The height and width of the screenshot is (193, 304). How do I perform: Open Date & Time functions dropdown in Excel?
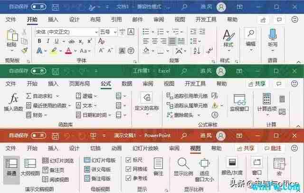pos(110,115)
